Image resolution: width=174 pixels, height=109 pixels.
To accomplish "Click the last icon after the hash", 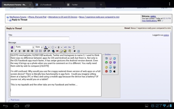I will pos(78,51).
